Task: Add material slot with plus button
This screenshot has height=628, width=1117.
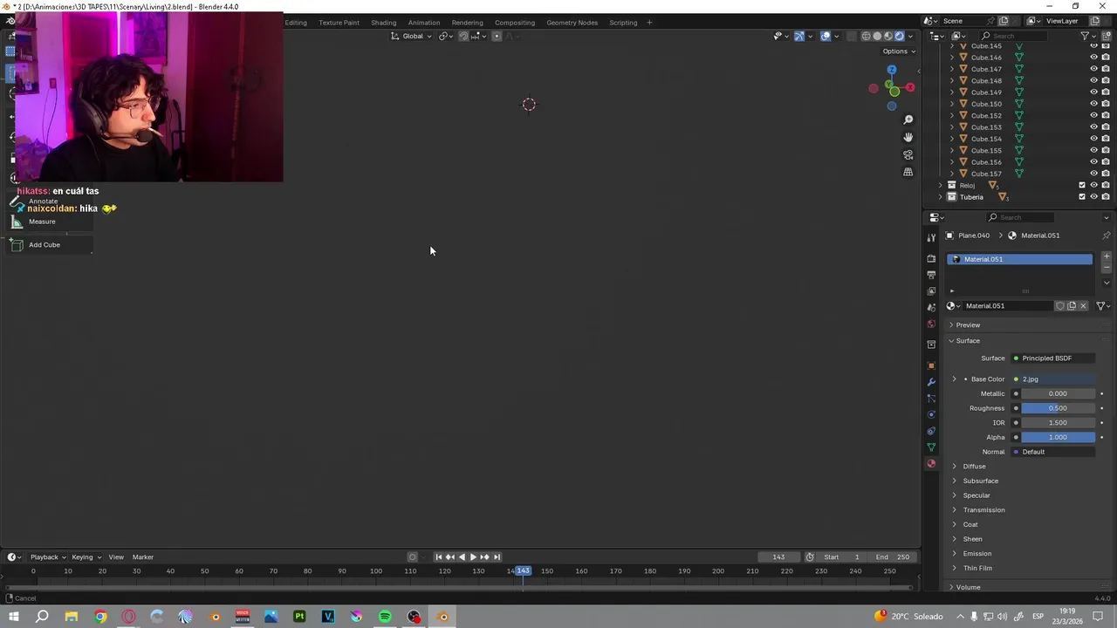Action: (1107, 256)
